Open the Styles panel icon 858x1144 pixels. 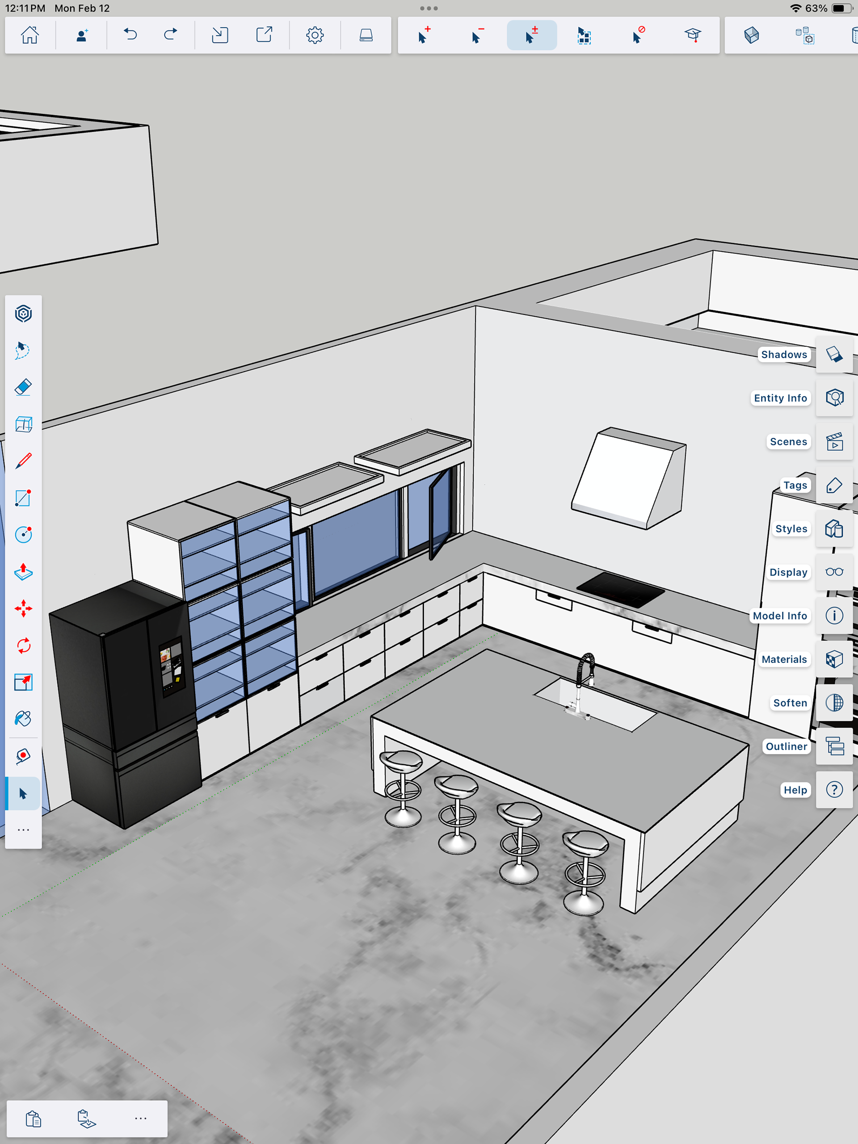pos(834,528)
